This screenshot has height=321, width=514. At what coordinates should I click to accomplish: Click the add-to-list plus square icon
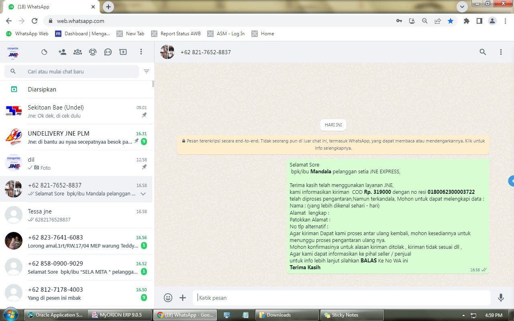point(123,52)
